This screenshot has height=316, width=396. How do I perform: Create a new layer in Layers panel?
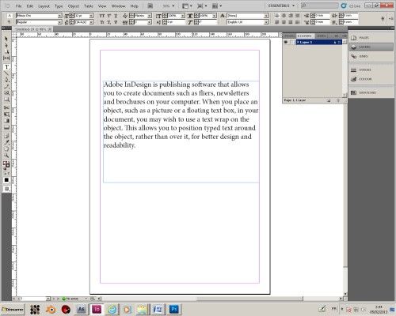click(x=329, y=100)
